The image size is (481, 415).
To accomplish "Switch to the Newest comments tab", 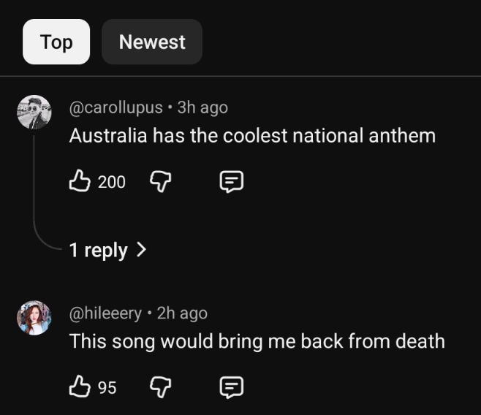I will click(152, 42).
